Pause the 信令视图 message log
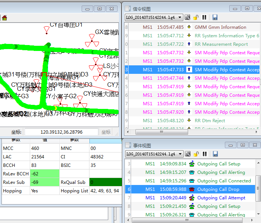Image resolution: width=261 pixels, height=223 pixels. (x=204, y=17)
